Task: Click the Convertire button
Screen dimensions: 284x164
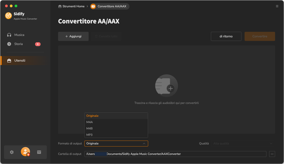Action: 260,36
